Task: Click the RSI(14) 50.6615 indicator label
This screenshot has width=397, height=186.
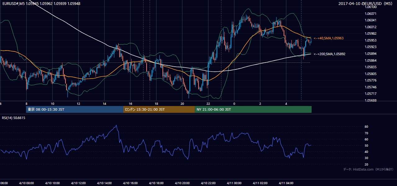Action: tap(14, 118)
